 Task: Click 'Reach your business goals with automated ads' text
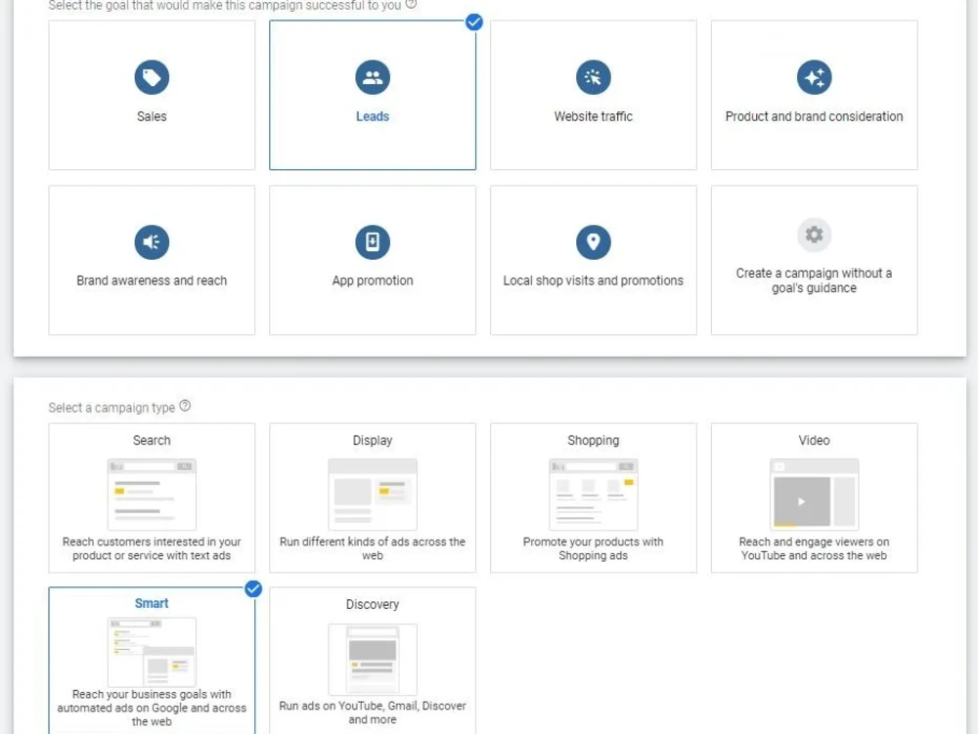[152, 708]
